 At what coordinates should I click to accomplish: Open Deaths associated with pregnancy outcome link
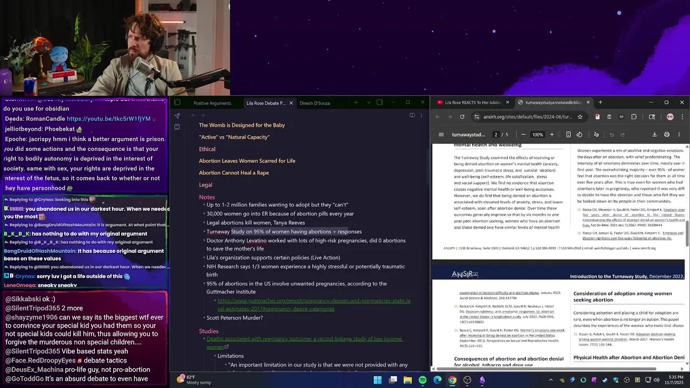coord(305,343)
